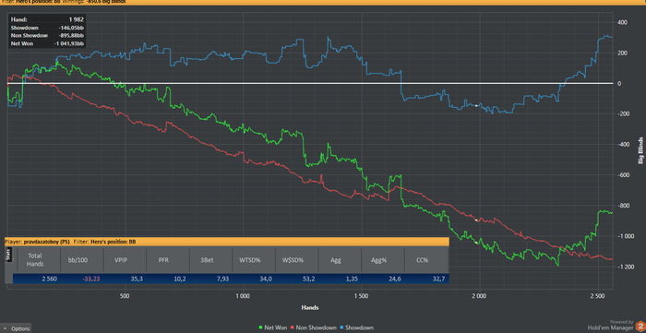
Task: Click the '35,3' VPIP value
Action: [x=137, y=279]
